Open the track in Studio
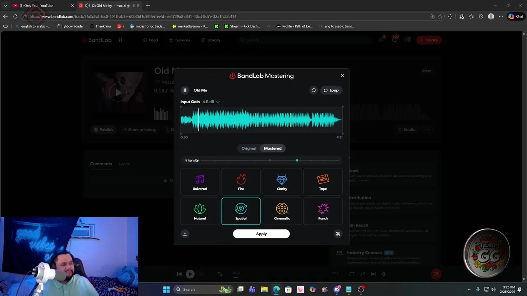Viewport: 527px width, 296px height. click(406, 129)
